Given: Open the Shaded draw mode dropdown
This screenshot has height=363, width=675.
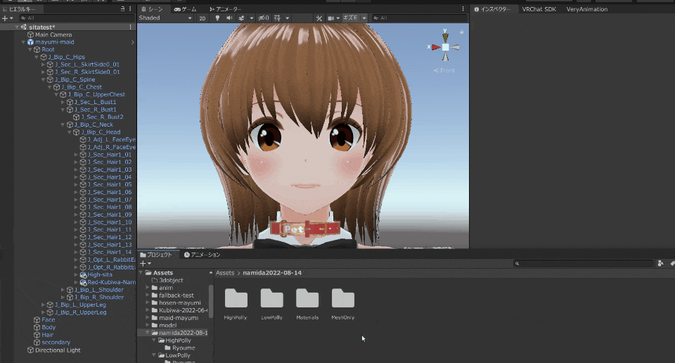Looking at the screenshot, I should point(165,18).
